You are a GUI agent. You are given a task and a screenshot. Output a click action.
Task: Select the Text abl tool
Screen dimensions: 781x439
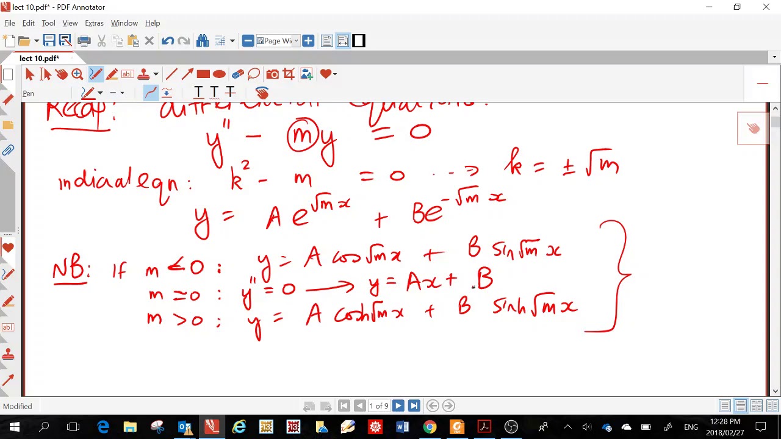(x=128, y=74)
